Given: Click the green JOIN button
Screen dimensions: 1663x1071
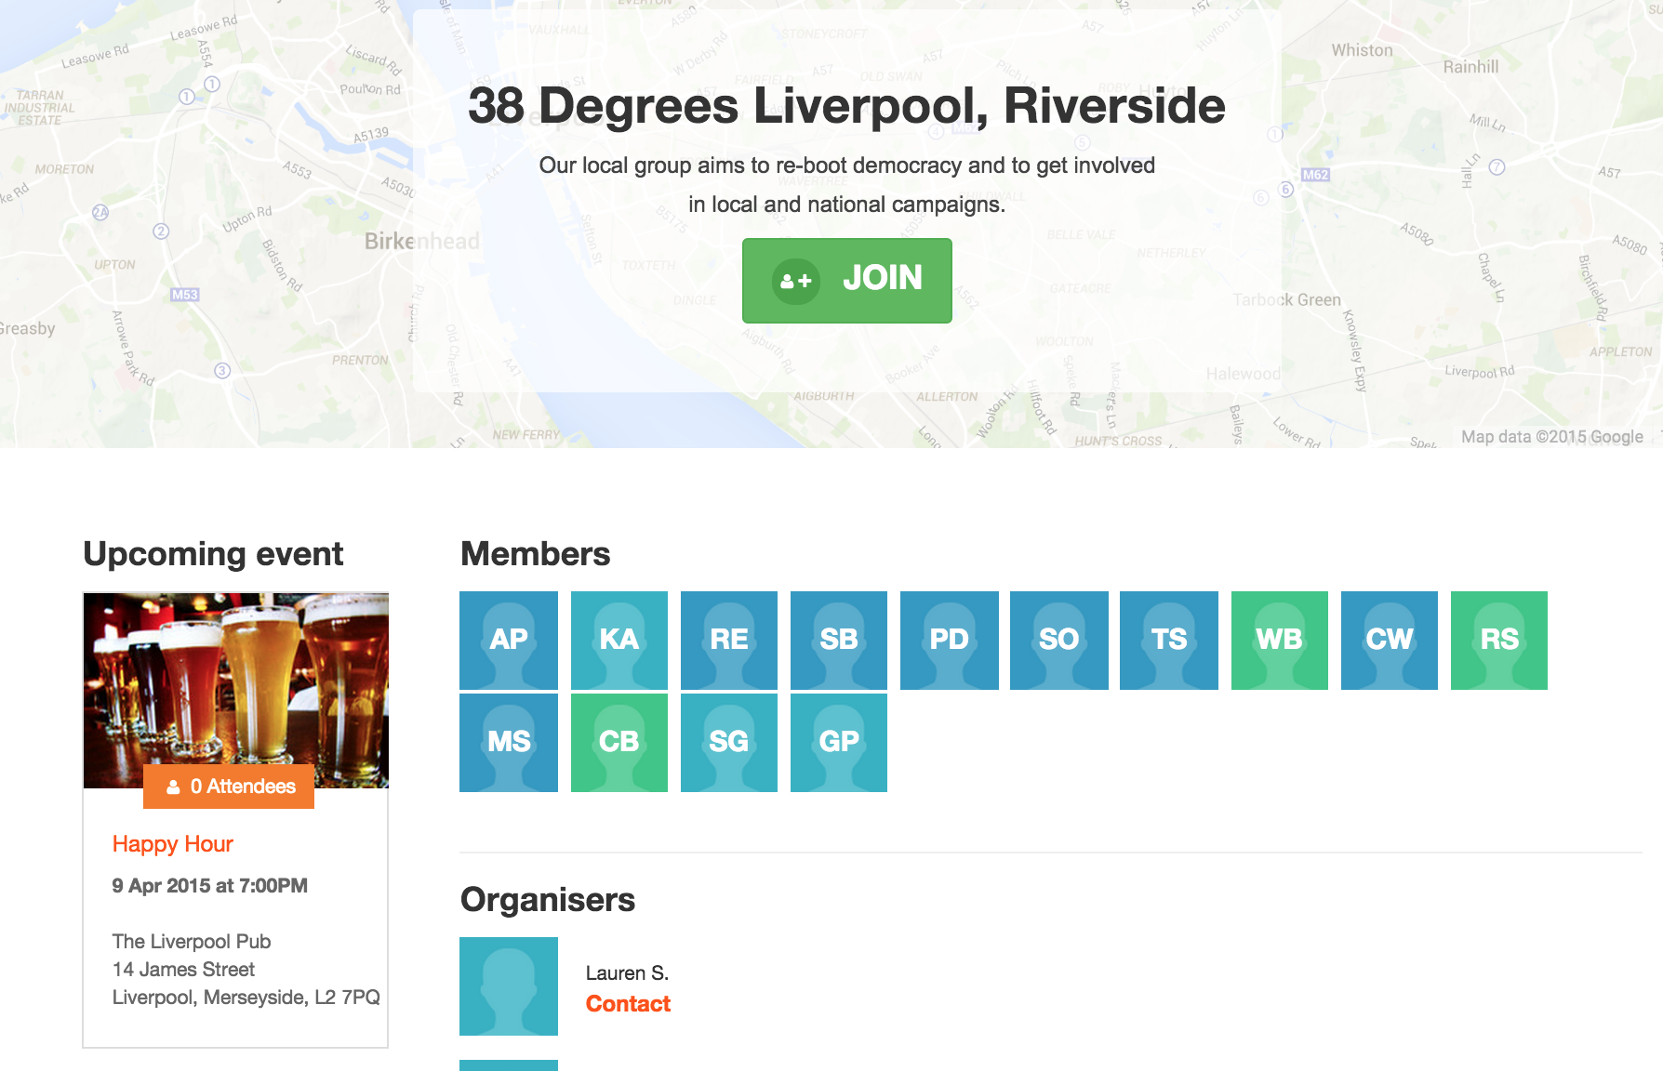Looking at the screenshot, I should [846, 280].
